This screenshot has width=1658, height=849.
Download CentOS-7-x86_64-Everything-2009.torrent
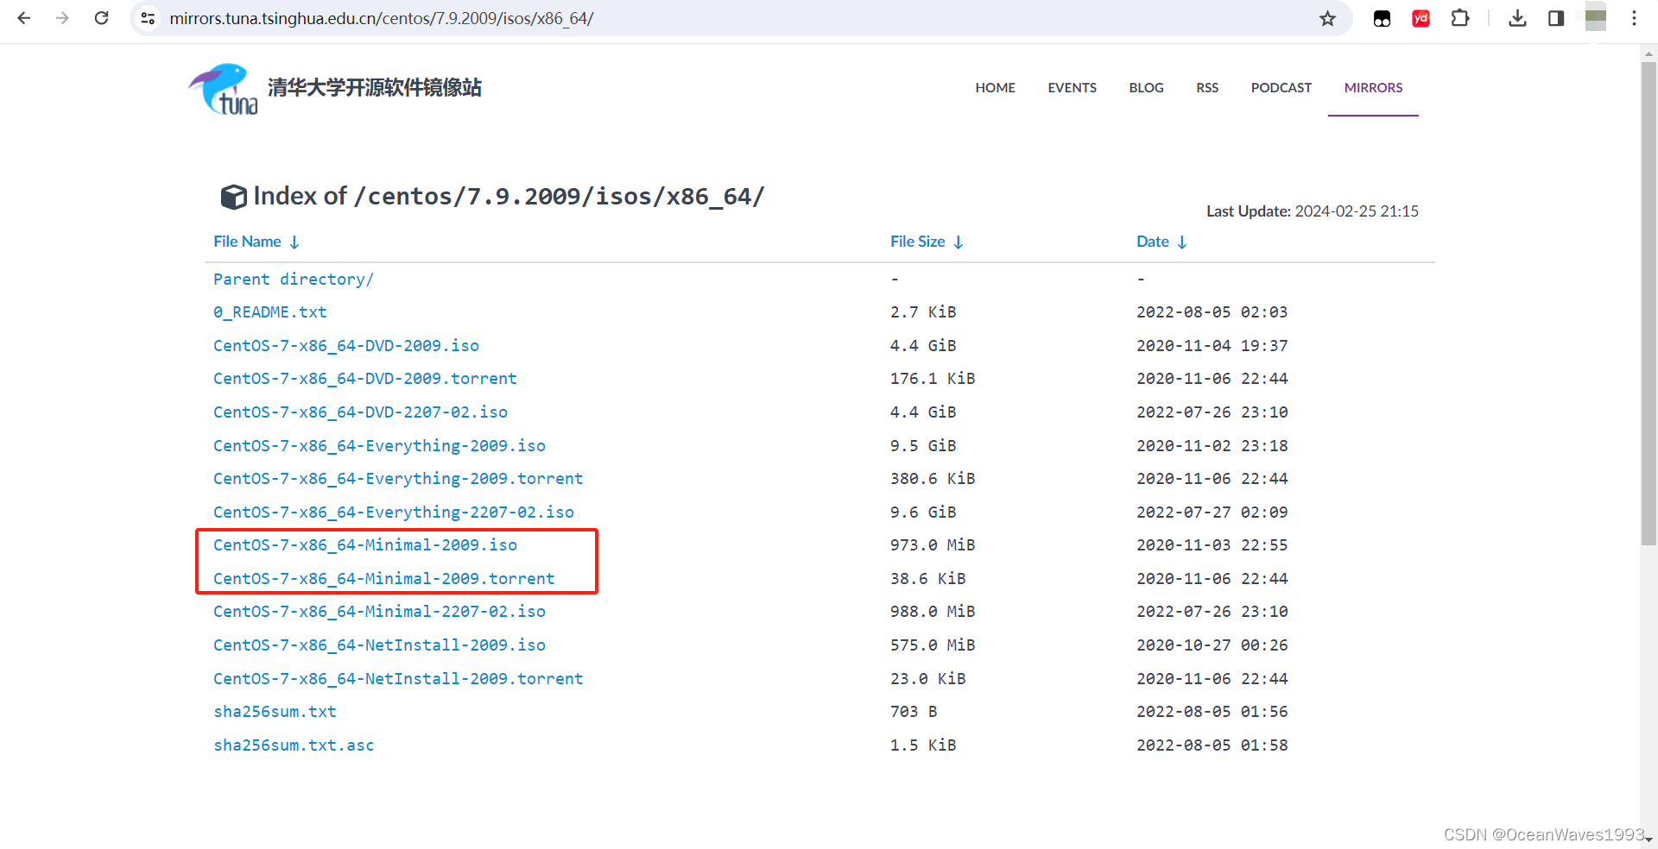tap(398, 479)
